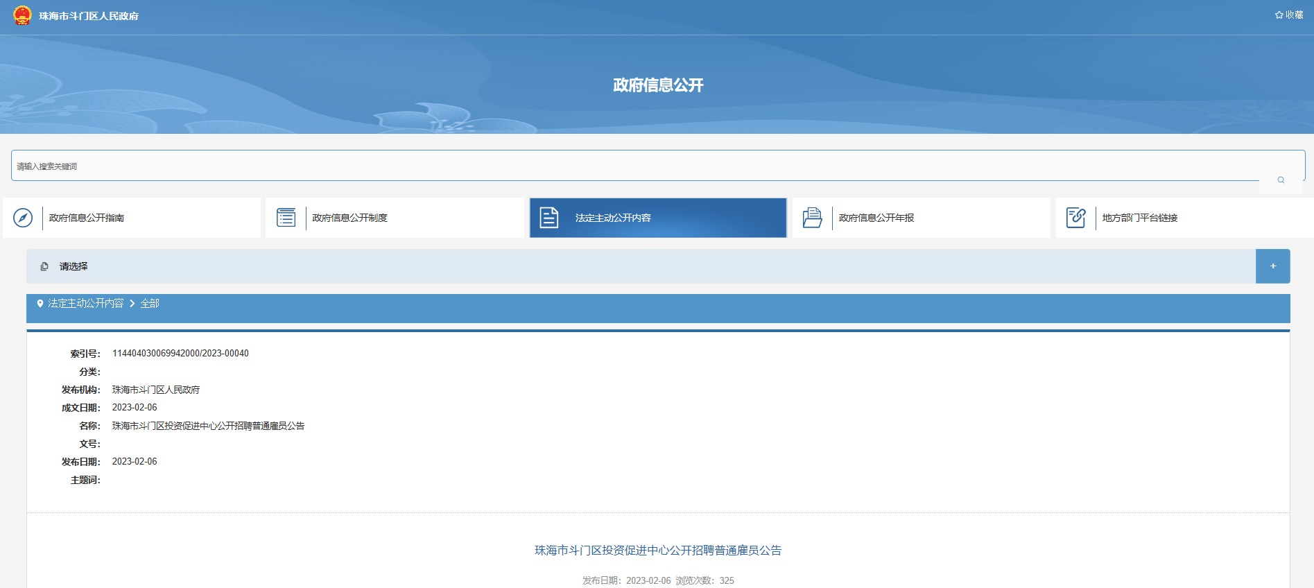
Task: Click the 法定主动公开内容 breadcrumb link
Action: coord(86,304)
